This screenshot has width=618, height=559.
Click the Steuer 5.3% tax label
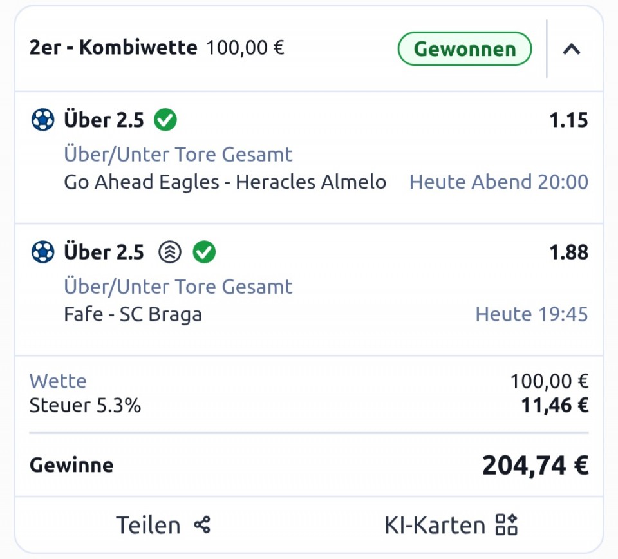(x=85, y=406)
